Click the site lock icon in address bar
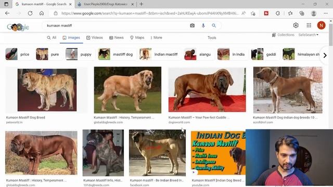This screenshot has width=333, height=187. click(x=56, y=13)
